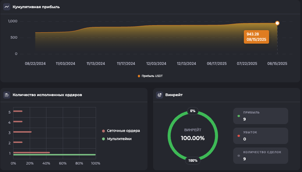Click the 0% label on winrate ring
Viewport: 302px width, 172px height.
coord(193,111)
